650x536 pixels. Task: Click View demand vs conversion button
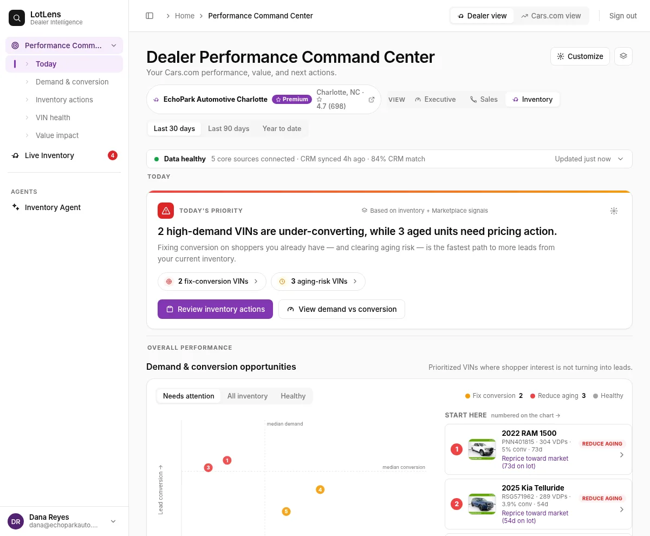pos(342,309)
